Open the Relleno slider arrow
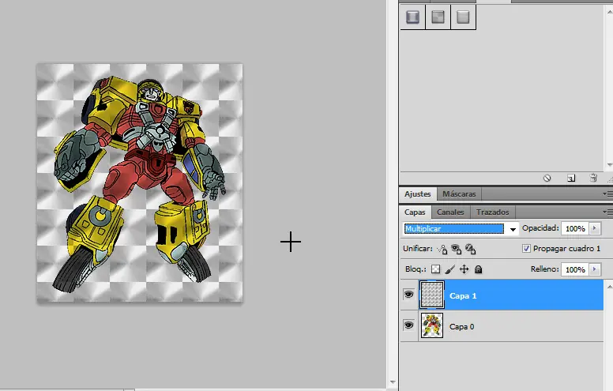 pos(595,269)
